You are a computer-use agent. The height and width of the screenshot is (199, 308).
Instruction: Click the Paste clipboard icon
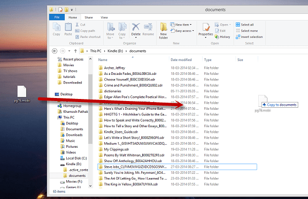[68, 29]
